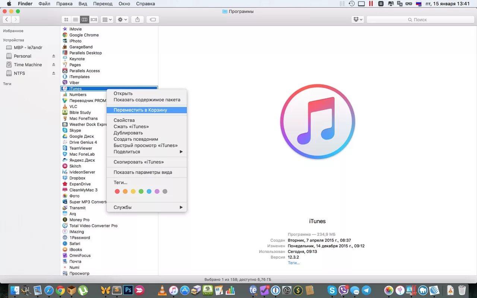Viewport: 477px width, 298px height.
Task: Open the Переход menu in menu bar
Action: (103, 4)
